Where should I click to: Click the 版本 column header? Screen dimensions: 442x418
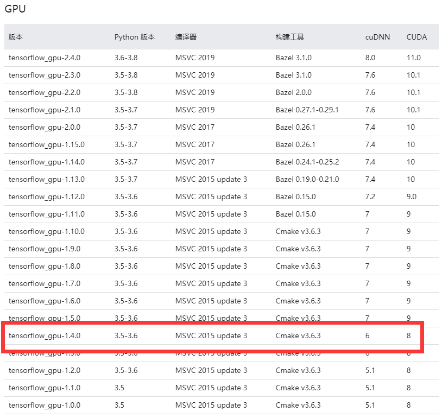(x=15, y=37)
